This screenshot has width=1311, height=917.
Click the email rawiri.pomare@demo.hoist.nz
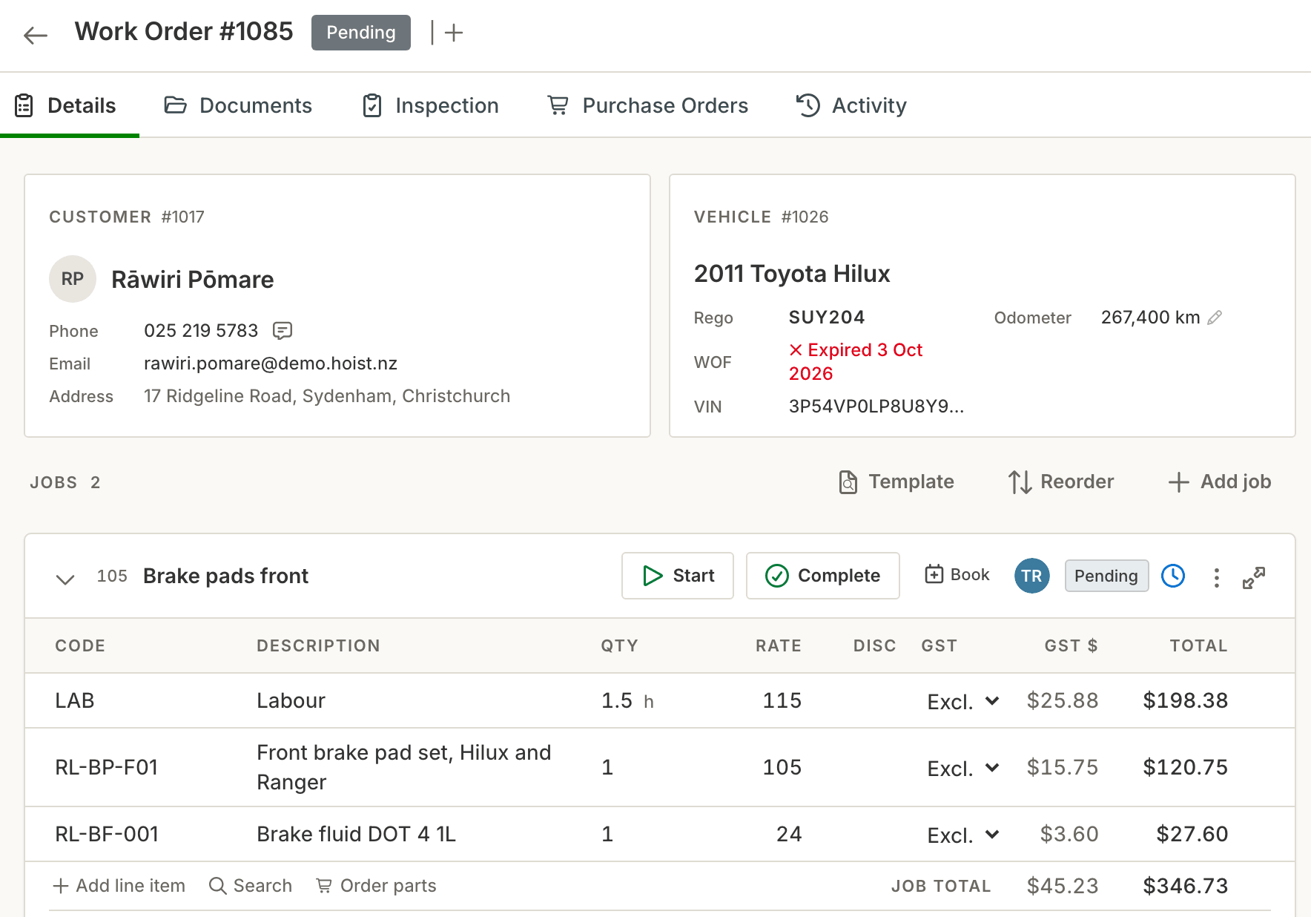click(271, 364)
